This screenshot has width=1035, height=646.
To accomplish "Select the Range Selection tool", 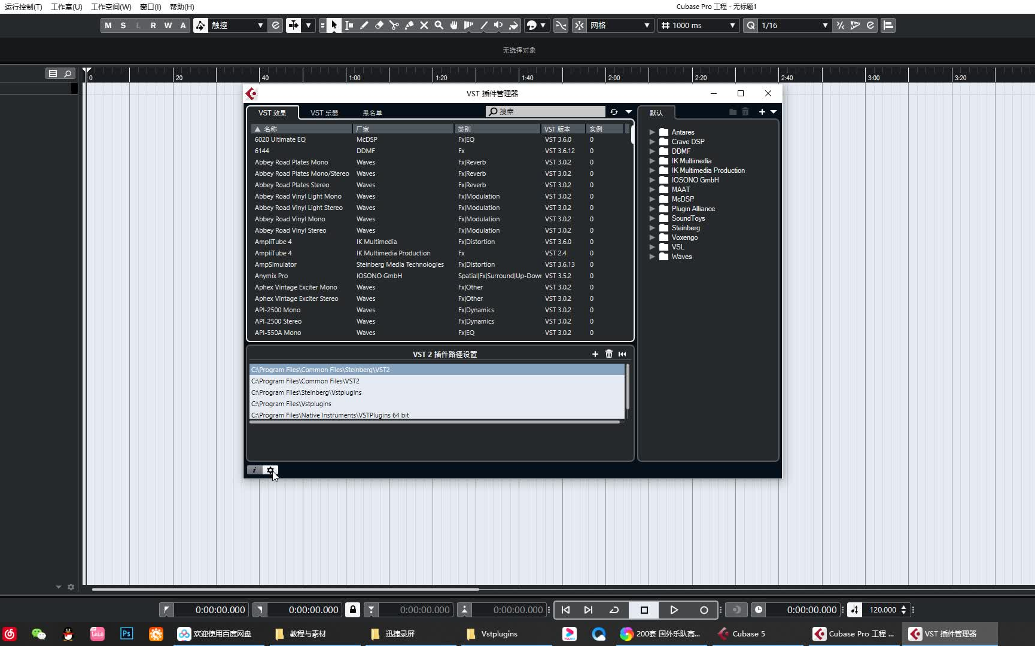I will tap(349, 25).
